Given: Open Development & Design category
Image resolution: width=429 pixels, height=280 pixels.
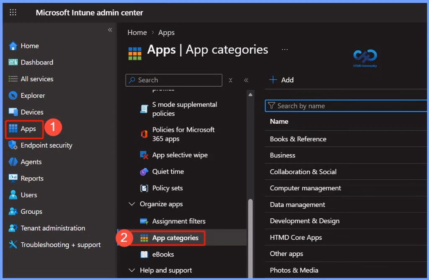Looking at the screenshot, I should tap(346, 221).
